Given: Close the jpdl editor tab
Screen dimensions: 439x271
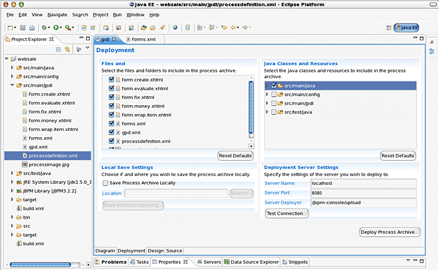Looking at the screenshot, I should pyautogui.click(x=114, y=39).
